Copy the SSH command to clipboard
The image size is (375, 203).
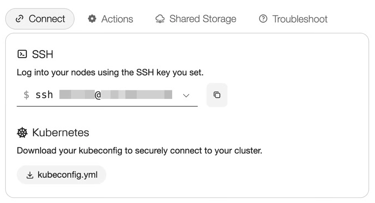coord(217,95)
